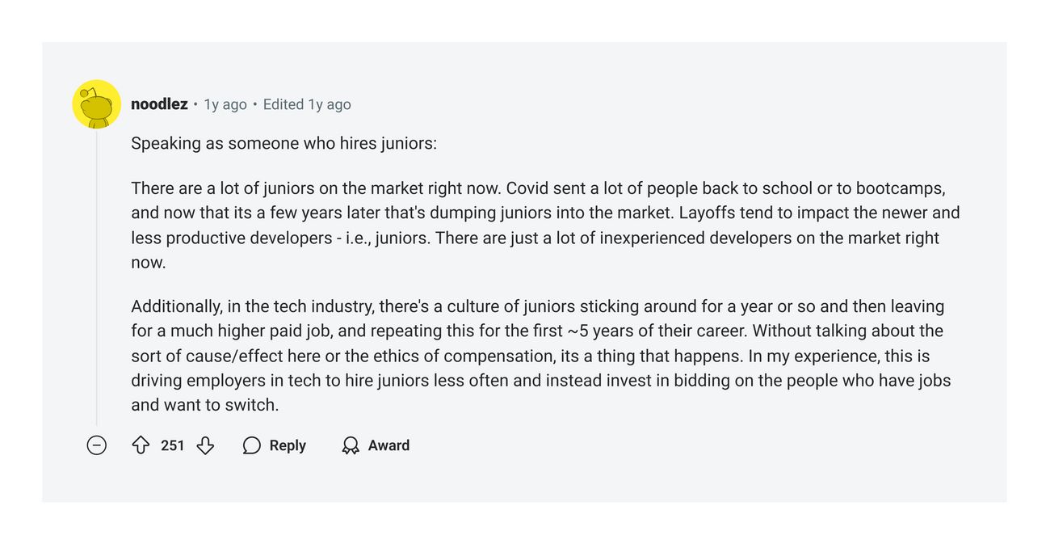Click the Award text label
The width and height of the screenshot is (1050, 544).
(388, 445)
